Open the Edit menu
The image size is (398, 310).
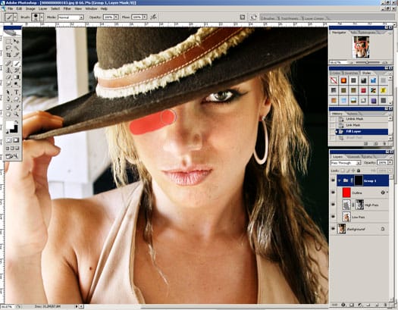pos(19,8)
